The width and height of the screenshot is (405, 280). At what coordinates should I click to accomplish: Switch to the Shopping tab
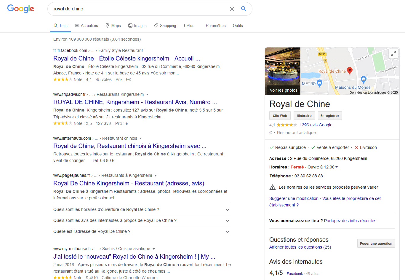click(165, 26)
